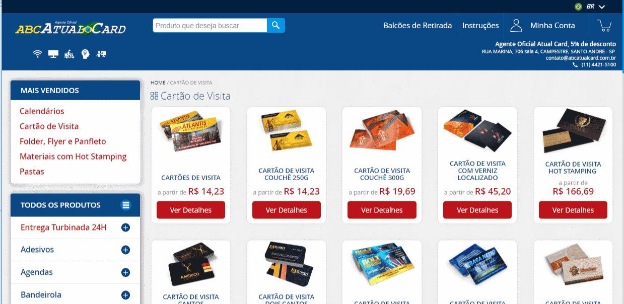Toggle the Todos os Produtos list icon

(x=126, y=205)
